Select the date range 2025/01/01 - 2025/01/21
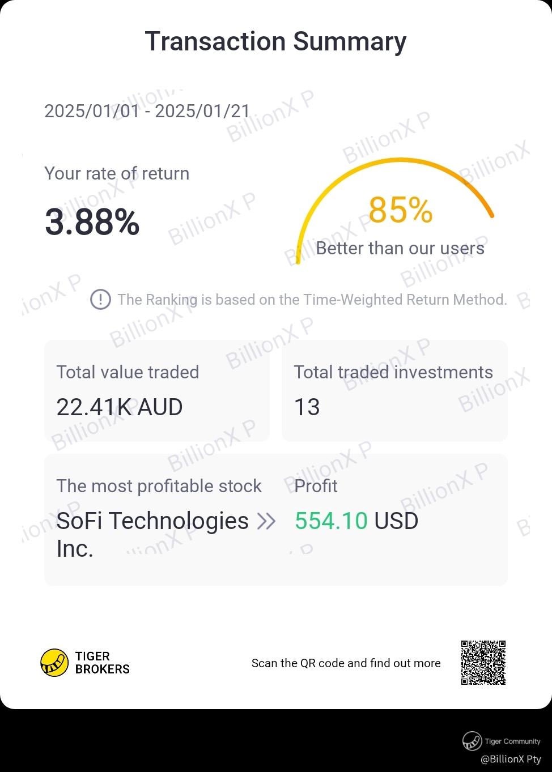Screen dimensions: 552x772 point(147,111)
